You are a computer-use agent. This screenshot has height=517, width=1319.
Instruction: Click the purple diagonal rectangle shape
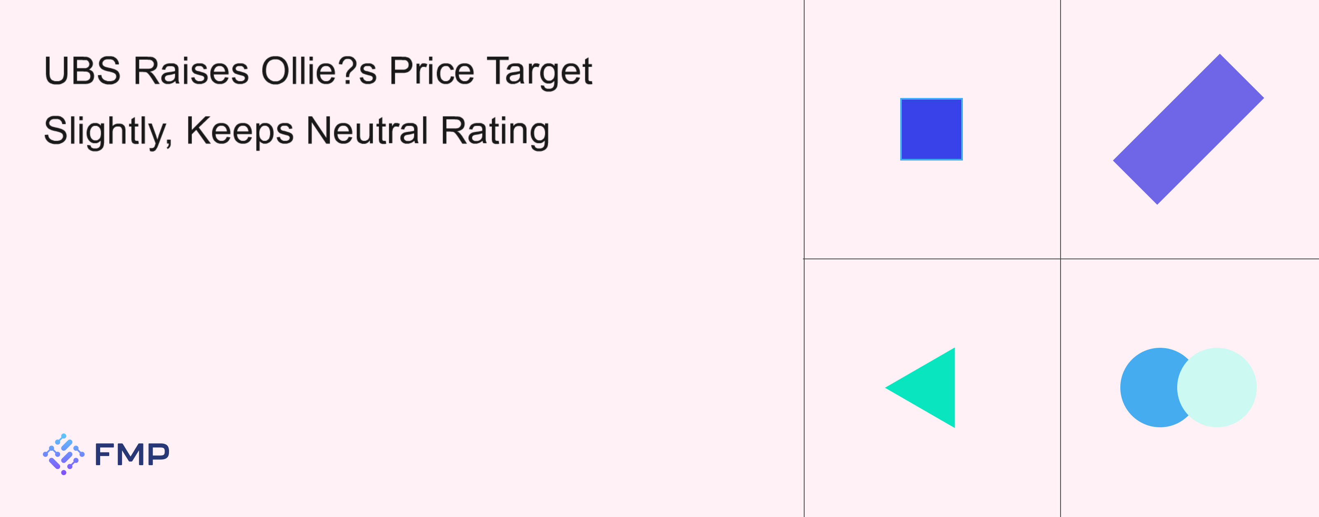(1188, 129)
